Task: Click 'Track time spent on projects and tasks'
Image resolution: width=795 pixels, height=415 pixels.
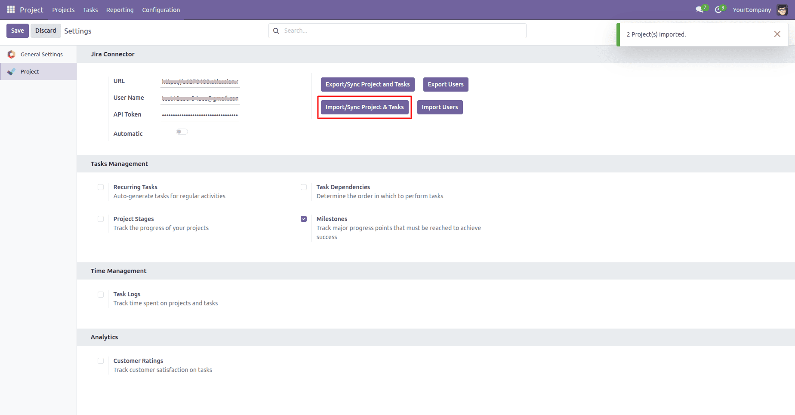Action: click(x=166, y=303)
